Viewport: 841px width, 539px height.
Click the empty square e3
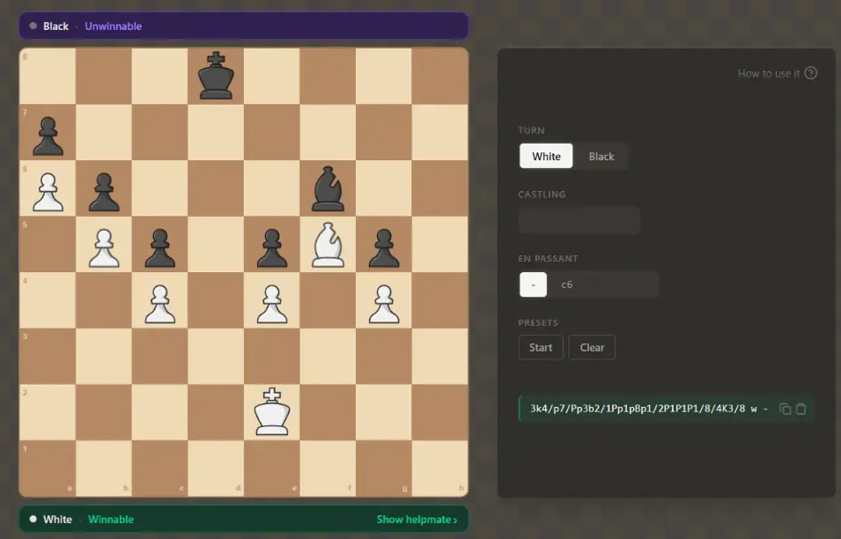click(x=272, y=356)
